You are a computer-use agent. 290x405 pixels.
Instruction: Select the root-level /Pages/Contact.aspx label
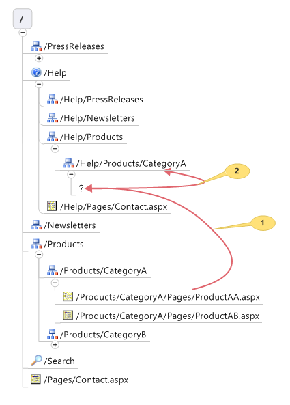coord(86,380)
